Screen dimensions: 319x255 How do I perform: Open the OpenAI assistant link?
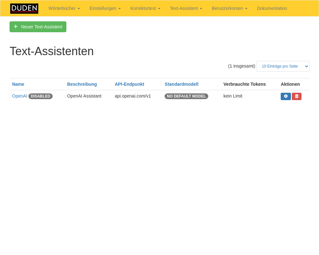pyautogui.click(x=19, y=96)
